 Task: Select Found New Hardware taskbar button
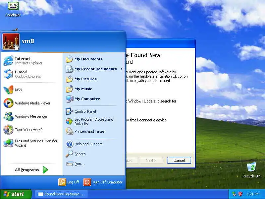pyautogui.click(x=62, y=194)
